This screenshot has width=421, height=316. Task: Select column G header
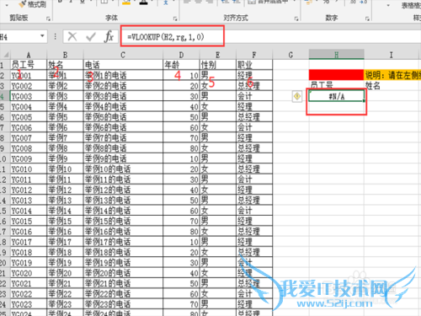(x=290, y=55)
